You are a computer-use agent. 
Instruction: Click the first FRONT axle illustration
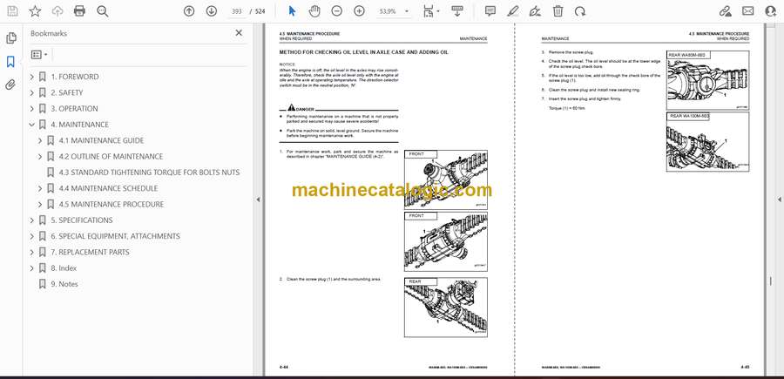pyautogui.click(x=445, y=180)
